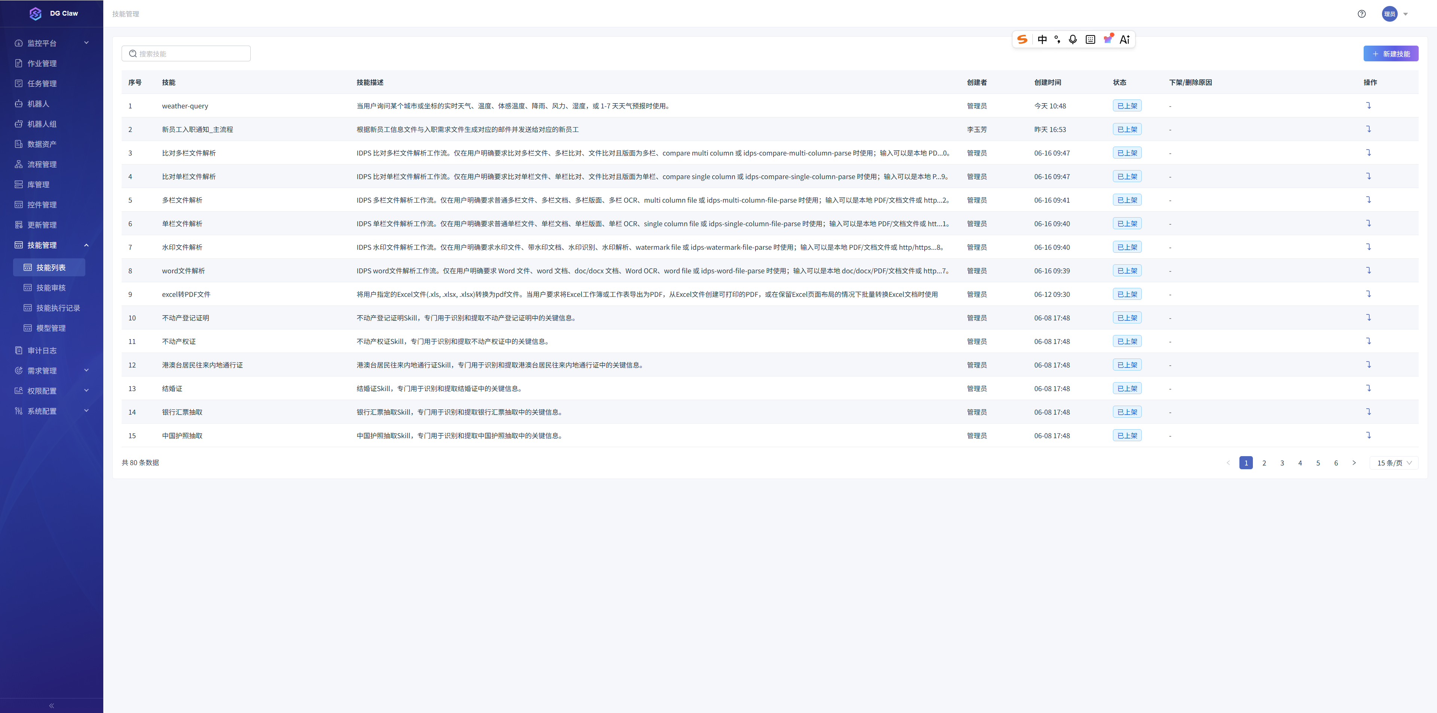Image resolution: width=1437 pixels, height=713 pixels.
Task: Go to page 5 of the skill list
Action: 1318,463
